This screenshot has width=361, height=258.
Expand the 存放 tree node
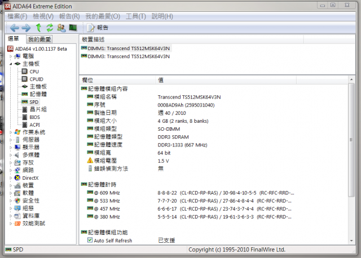click(11, 163)
